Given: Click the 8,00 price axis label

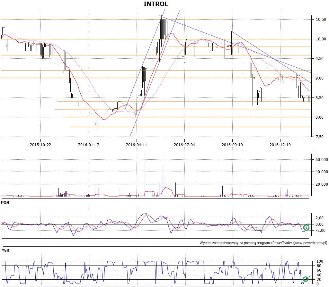Looking at the screenshot, I should [x=319, y=117].
